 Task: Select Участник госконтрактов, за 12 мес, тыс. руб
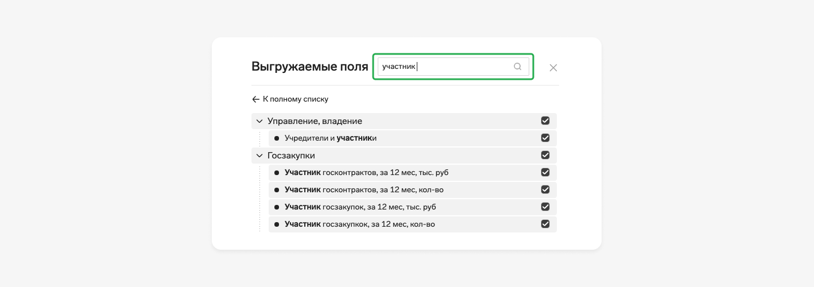click(413, 173)
